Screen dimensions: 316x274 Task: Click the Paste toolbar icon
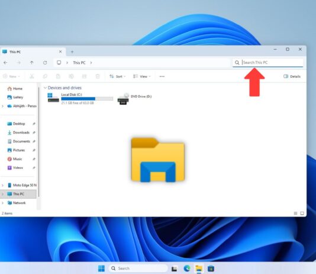pyautogui.click(x=58, y=77)
